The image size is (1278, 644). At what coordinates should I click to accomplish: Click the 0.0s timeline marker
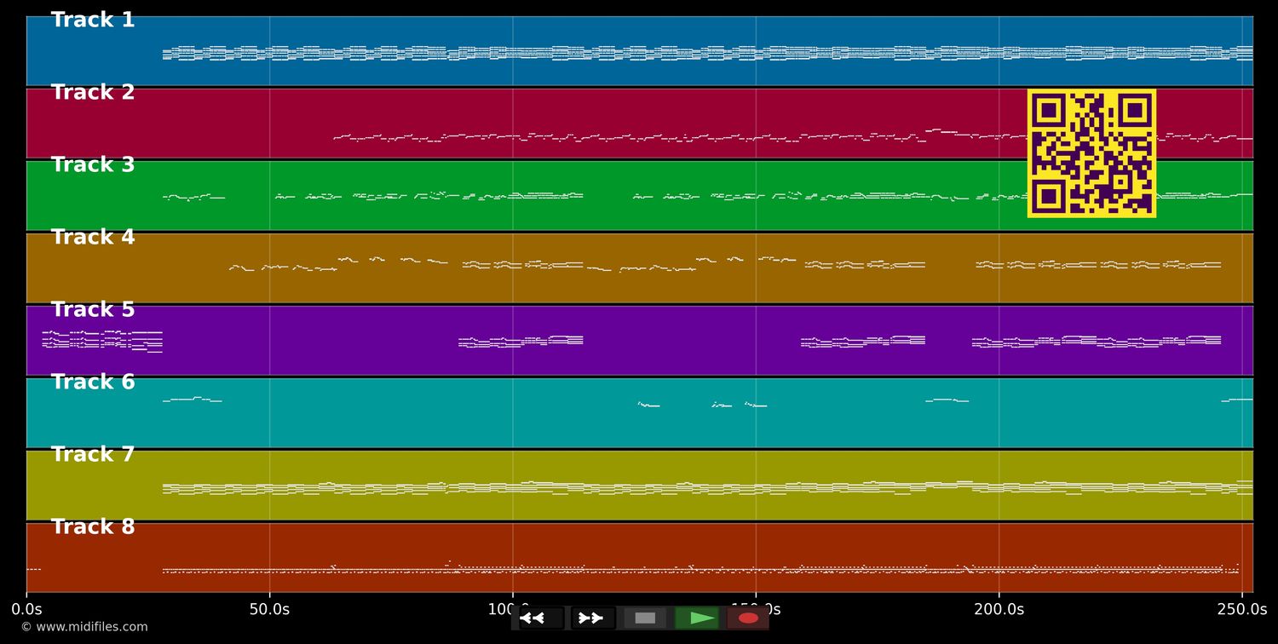click(x=28, y=608)
